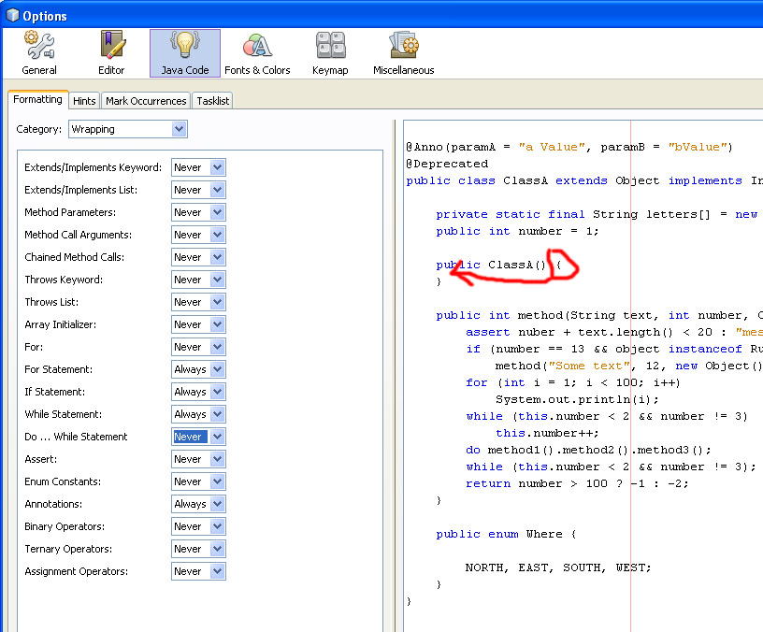Expand the Array Initializer wrapping dropdown

pyautogui.click(x=198, y=324)
